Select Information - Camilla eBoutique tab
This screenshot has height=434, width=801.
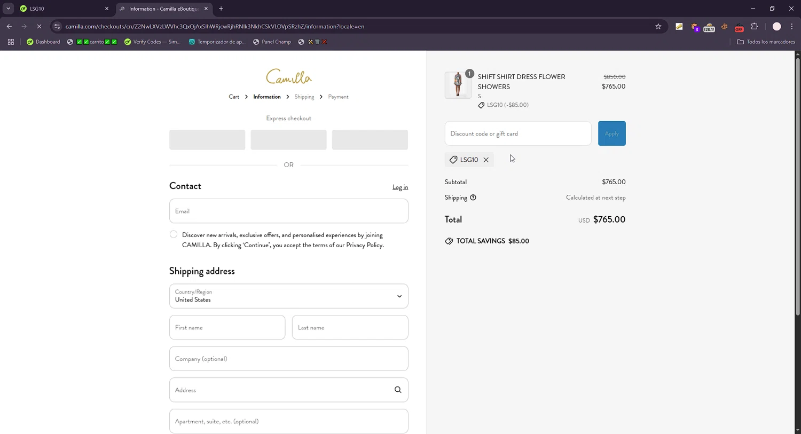163,9
